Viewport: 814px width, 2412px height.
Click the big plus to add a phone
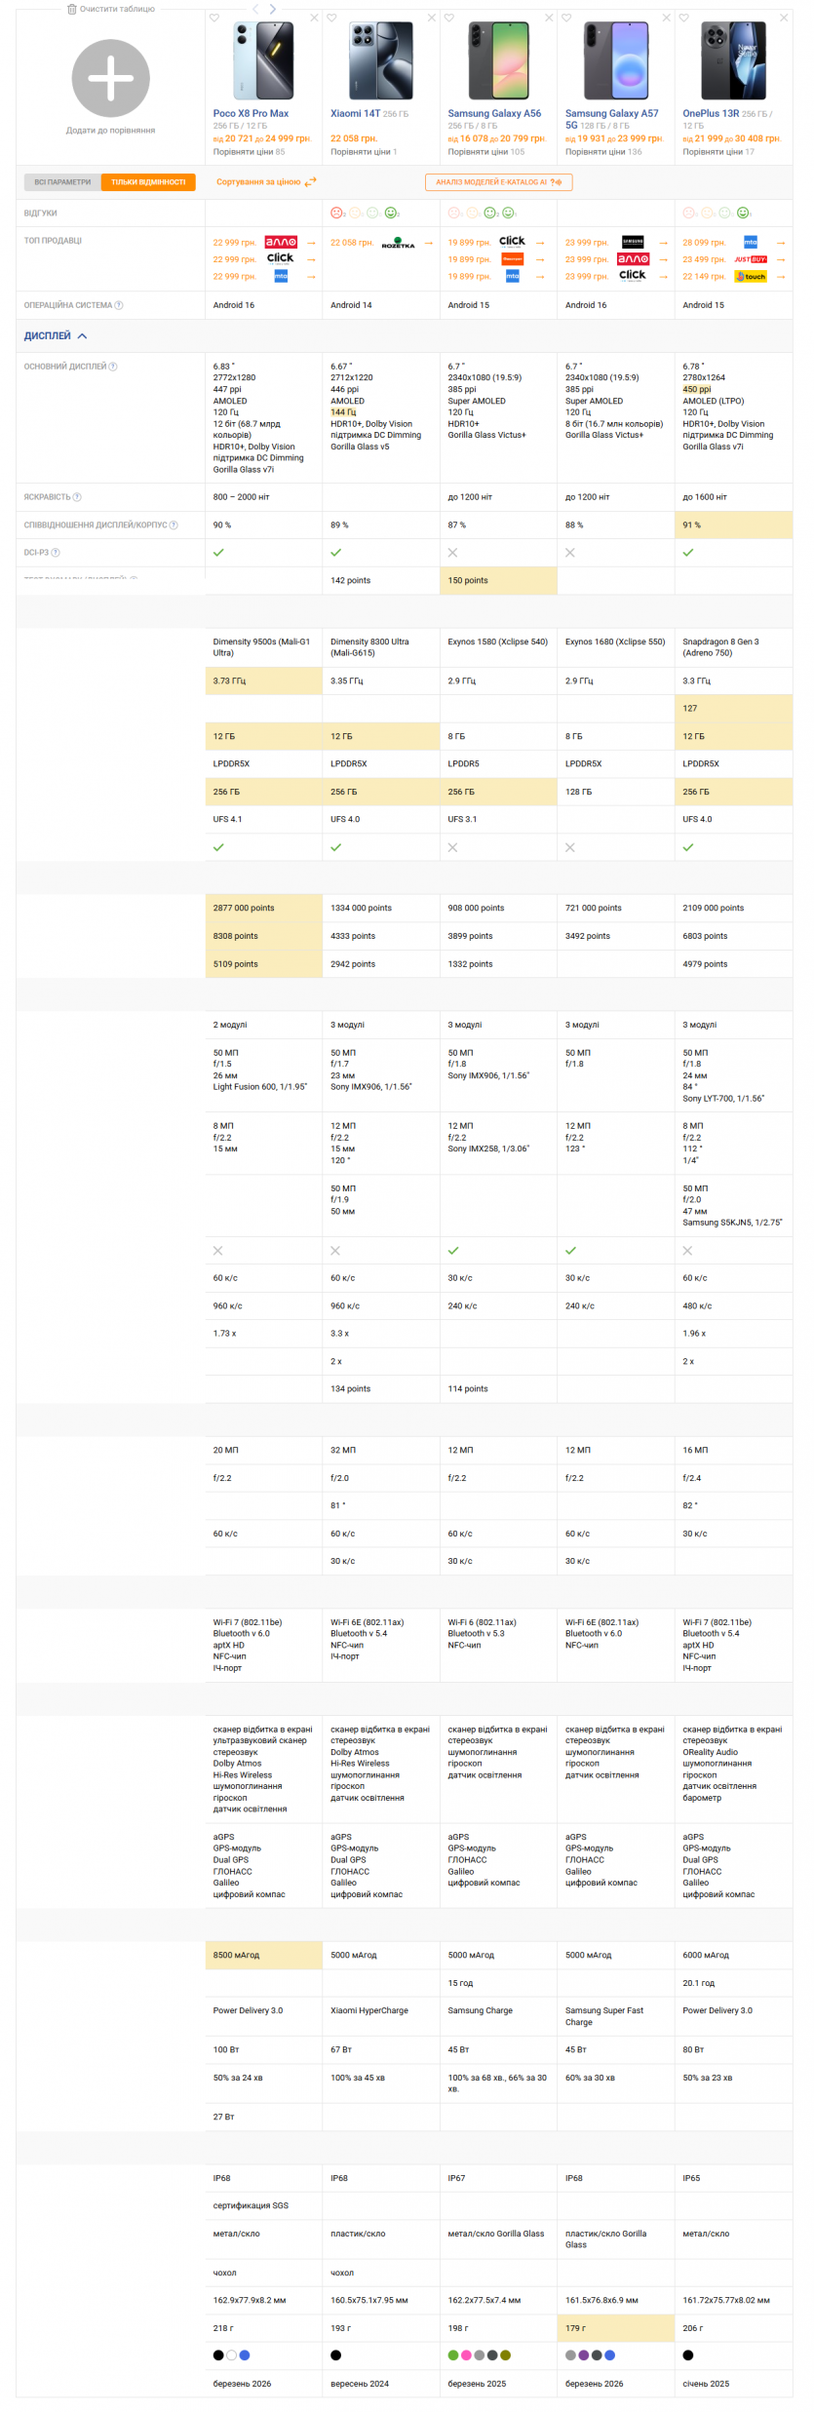[110, 79]
